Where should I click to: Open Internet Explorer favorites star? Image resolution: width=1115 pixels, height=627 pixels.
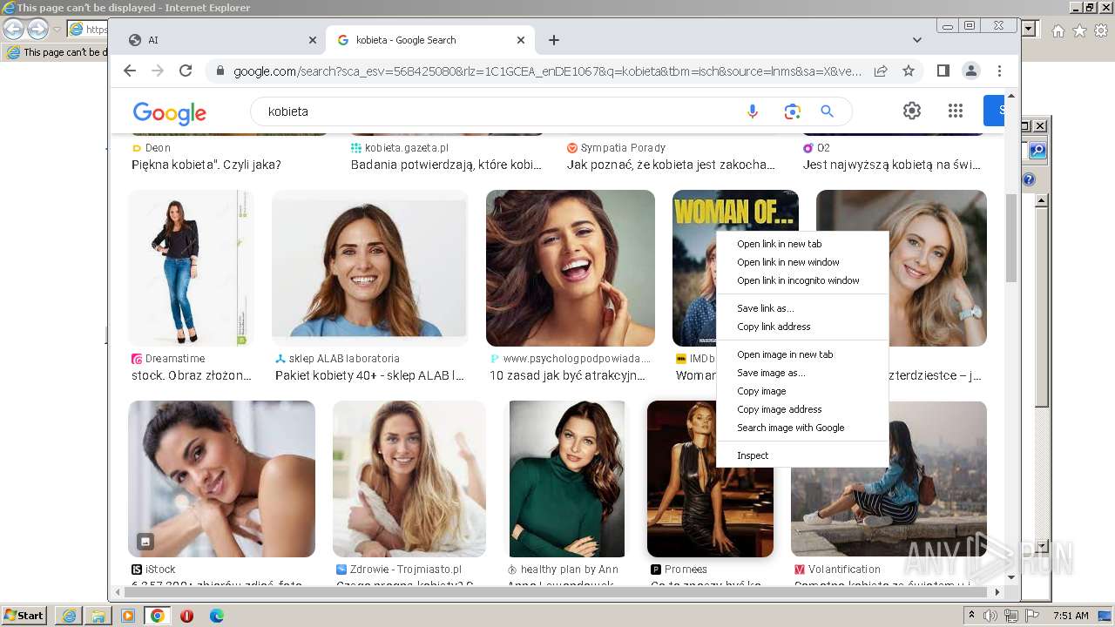coord(1079,30)
